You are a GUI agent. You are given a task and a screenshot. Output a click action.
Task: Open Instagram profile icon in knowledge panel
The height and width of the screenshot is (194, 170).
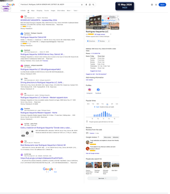click(x=89, y=90)
